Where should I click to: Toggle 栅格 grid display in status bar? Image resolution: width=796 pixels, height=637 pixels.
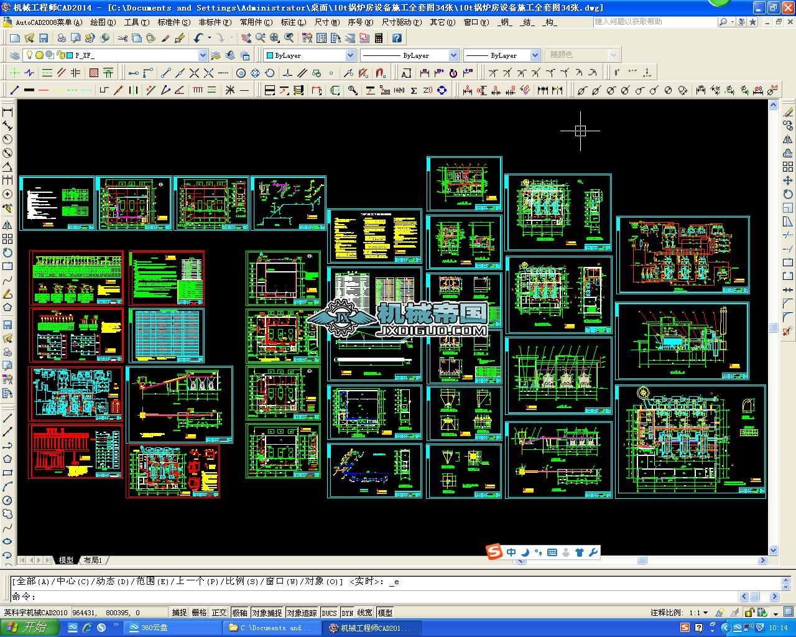[199, 613]
